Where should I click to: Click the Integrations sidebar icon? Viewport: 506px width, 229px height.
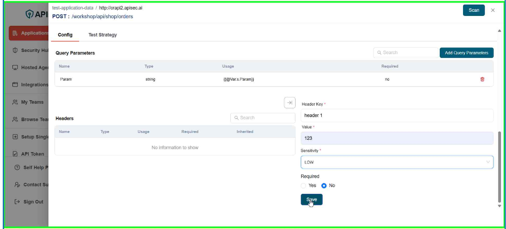point(15,85)
